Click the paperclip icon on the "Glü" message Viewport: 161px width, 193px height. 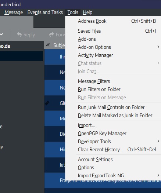(47, 103)
